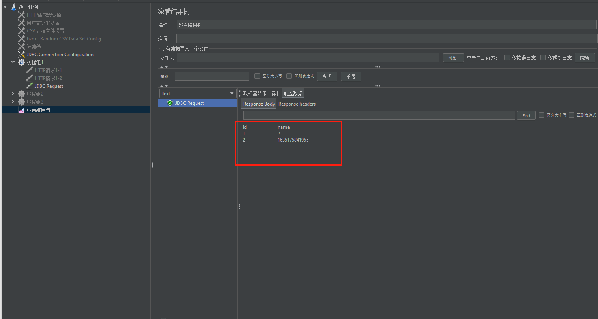Click the ellipsis handle below the search row
This screenshot has height=319, width=598.
pos(378,86)
